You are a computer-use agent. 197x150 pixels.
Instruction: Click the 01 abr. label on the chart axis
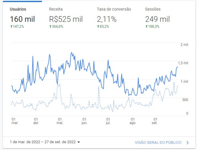point(36,121)
